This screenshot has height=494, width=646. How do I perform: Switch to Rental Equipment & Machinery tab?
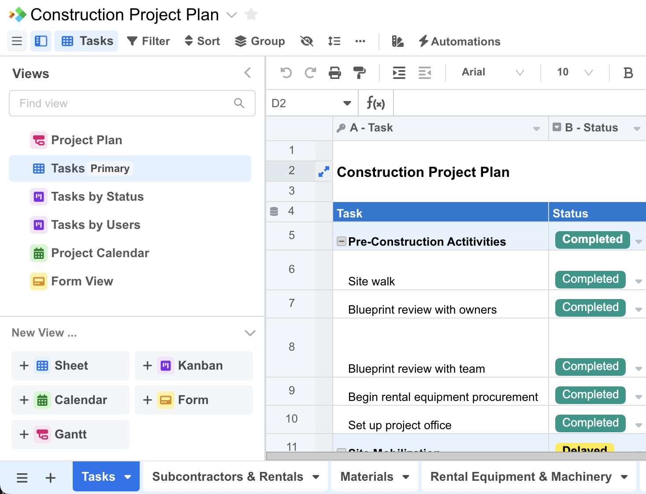pyautogui.click(x=529, y=476)
